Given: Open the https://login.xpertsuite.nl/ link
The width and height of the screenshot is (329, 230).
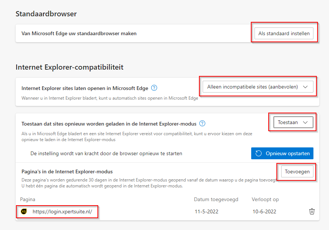Looking at the screenshot, I should [62, 211].
